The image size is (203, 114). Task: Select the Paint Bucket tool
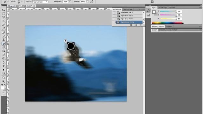pyautogui.click(x=3, y=51)
